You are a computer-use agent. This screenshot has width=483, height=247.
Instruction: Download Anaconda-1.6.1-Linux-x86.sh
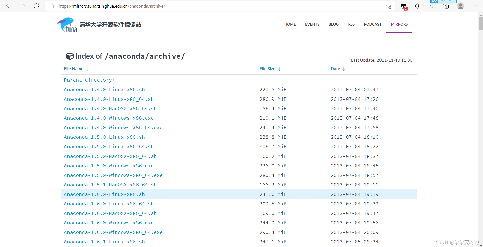pos(104,242)
